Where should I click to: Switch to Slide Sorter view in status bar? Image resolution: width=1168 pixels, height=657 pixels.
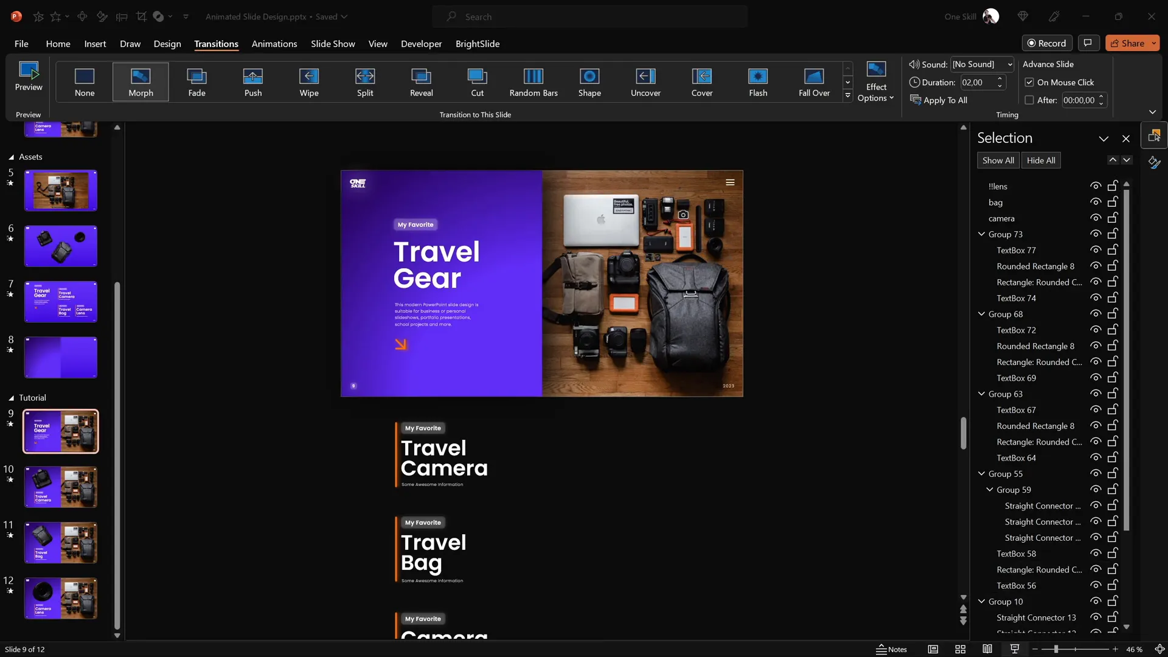(x=961, y=649)
